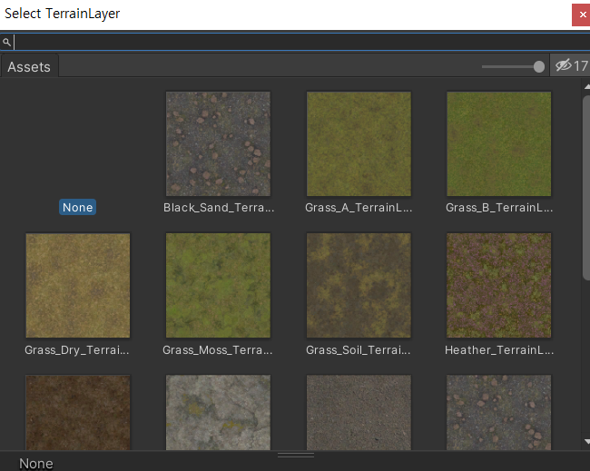Pick the Grass_Soil terrain layer thumbnail

coord(359,285)
